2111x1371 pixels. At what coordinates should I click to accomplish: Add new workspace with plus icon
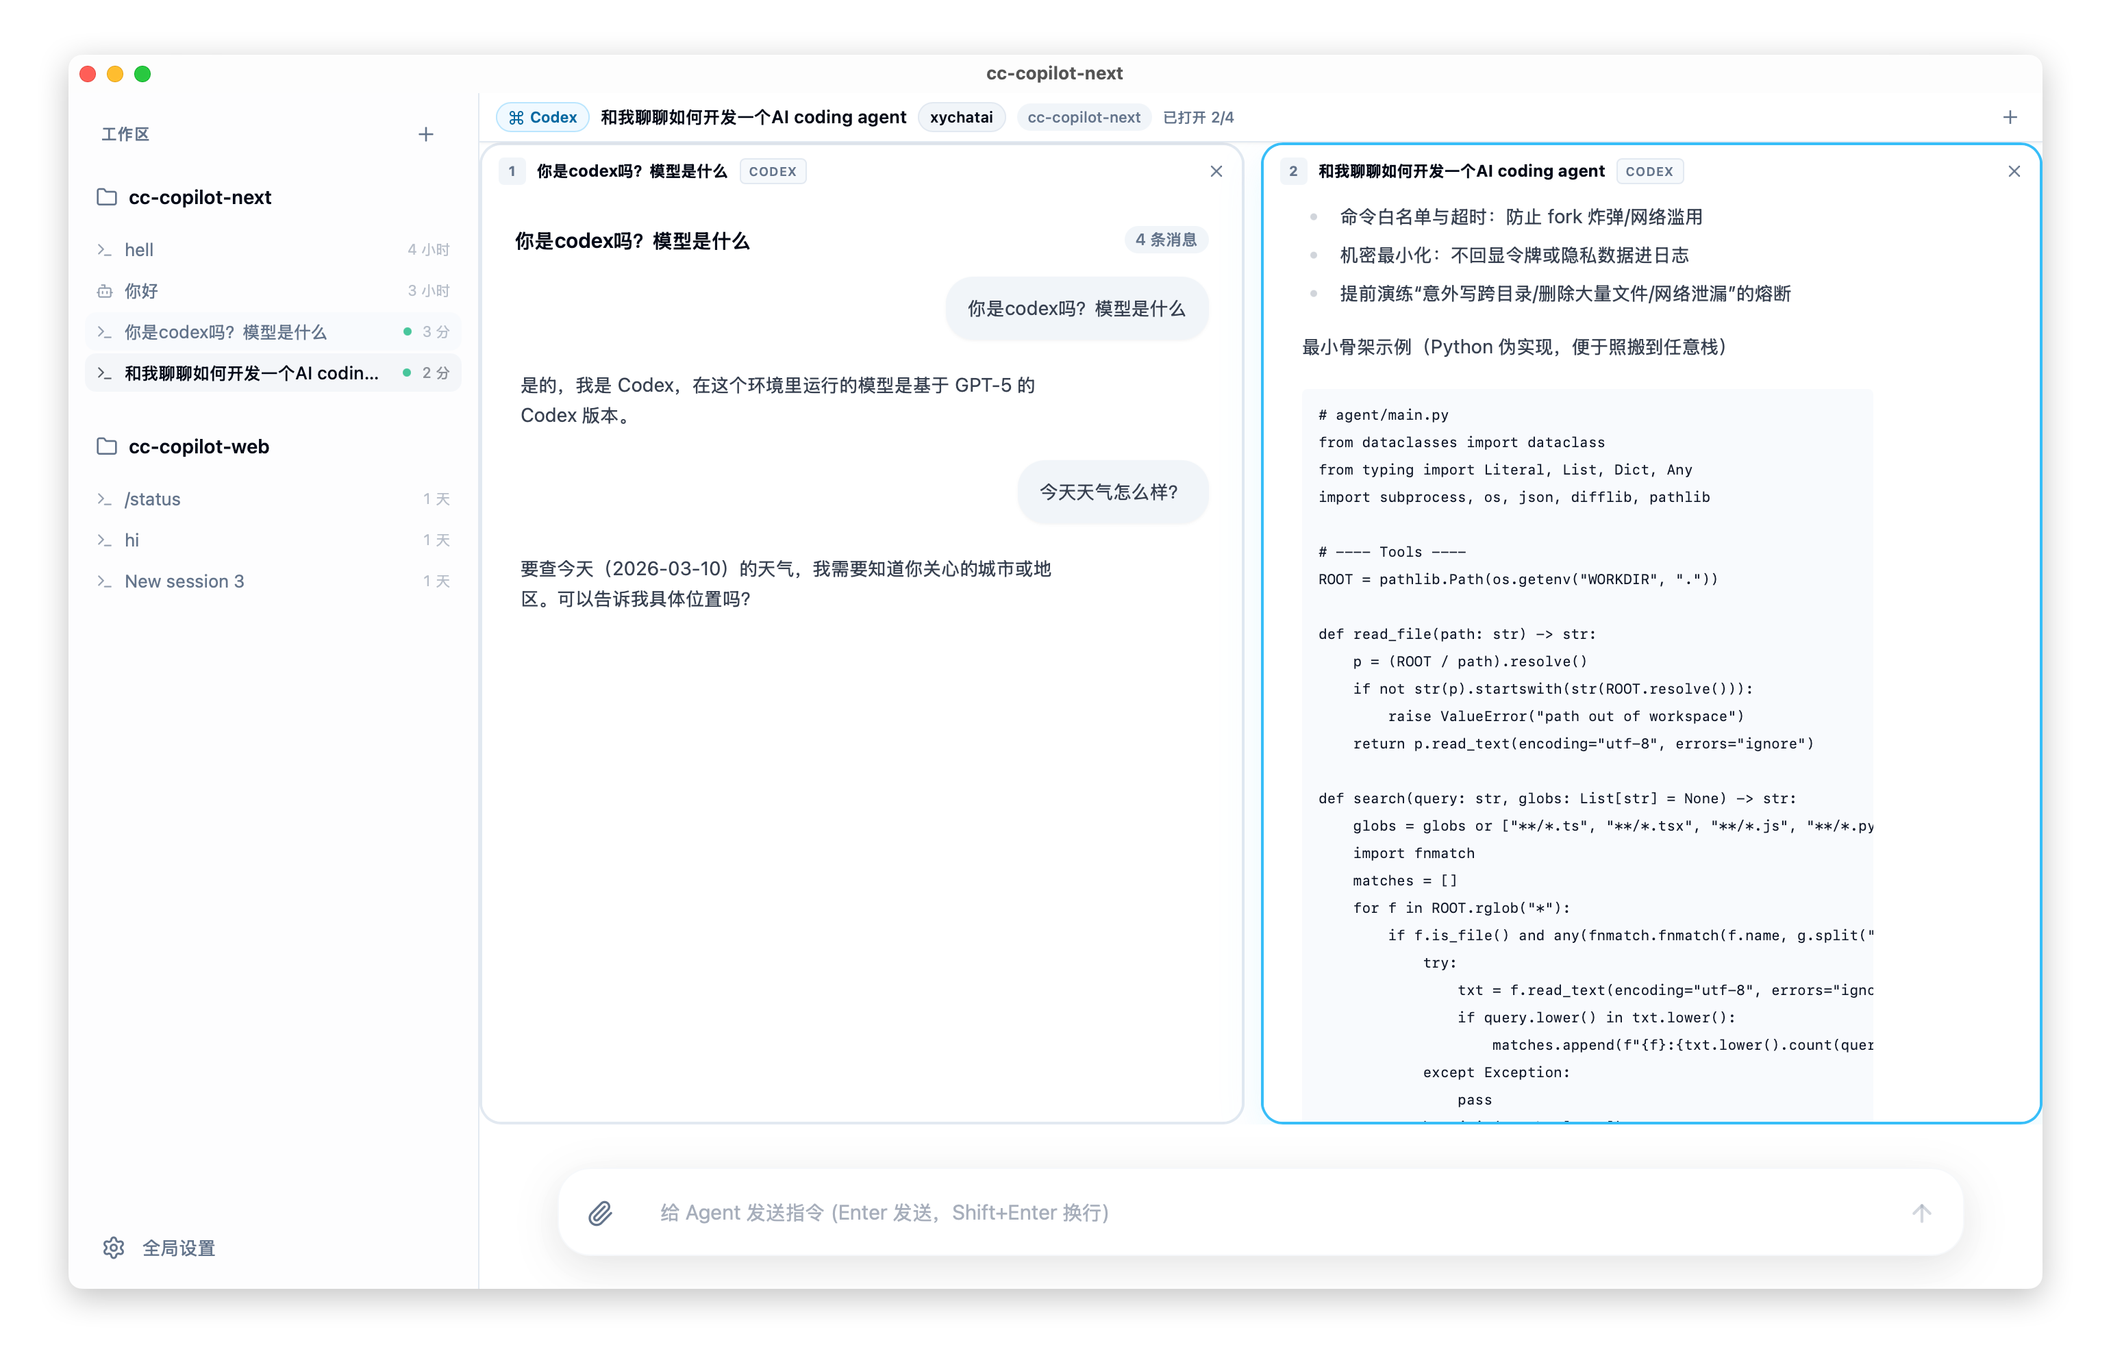(x=426, y=134)
